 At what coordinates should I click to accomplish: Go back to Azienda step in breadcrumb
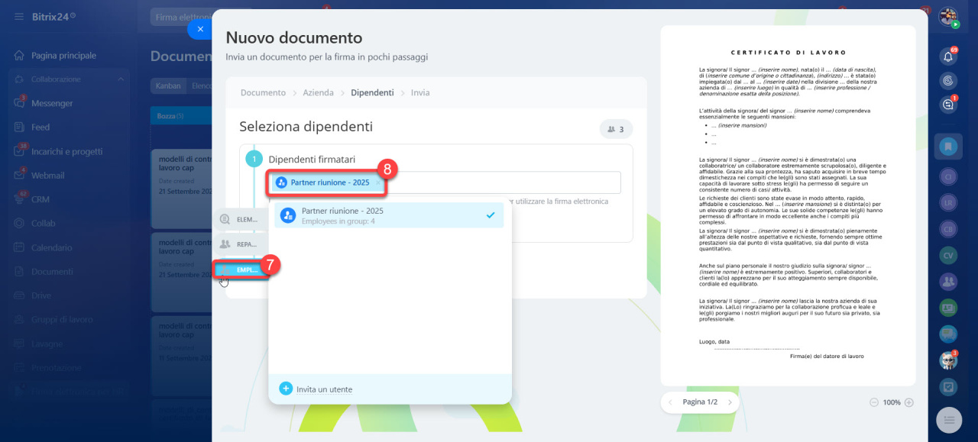318,92
